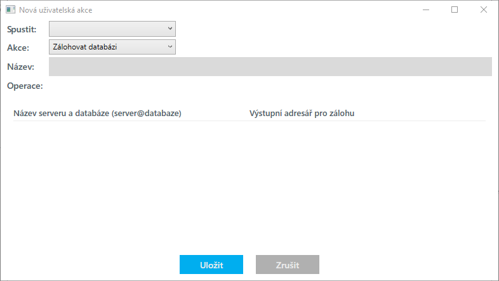Click into the Název text field
Viewport: 499px width, 281px height.
270,67
